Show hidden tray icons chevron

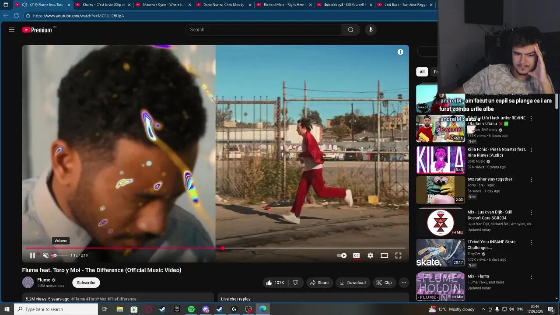(483, 309)
